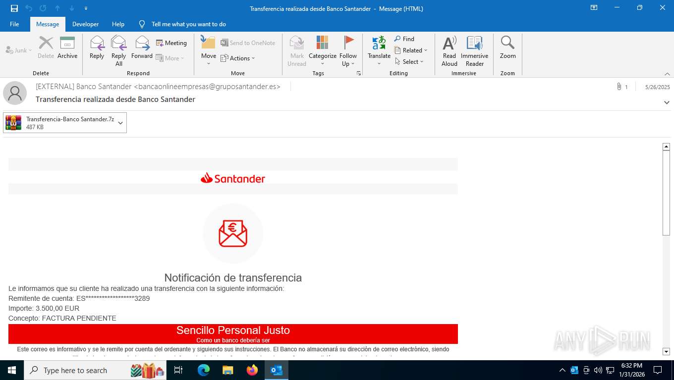Image resolution: width=674 pixels, height=380 pixels.
Task: Click the Notificación de transferencia heading
Action: 233,278
